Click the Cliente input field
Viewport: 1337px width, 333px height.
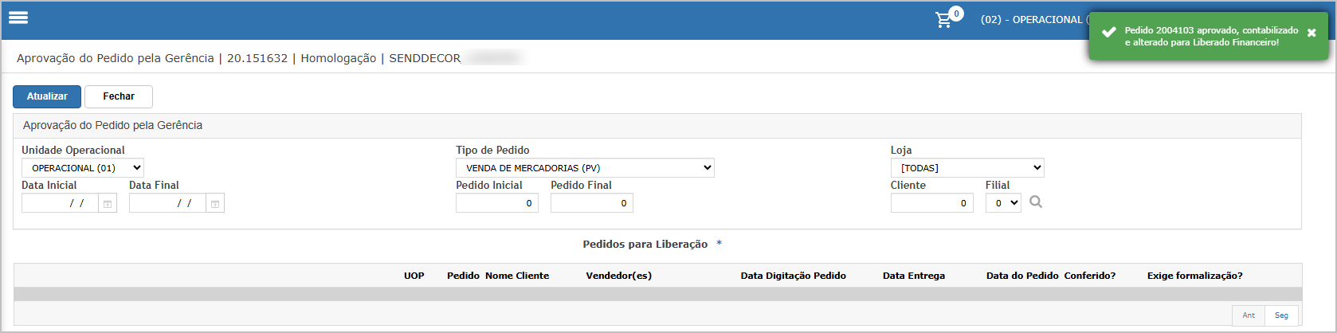click(932, 203)
